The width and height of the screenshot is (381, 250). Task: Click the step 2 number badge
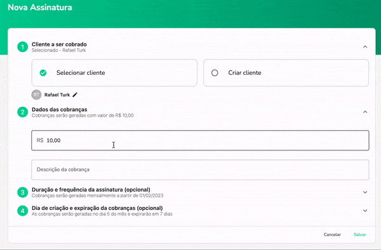23,112
